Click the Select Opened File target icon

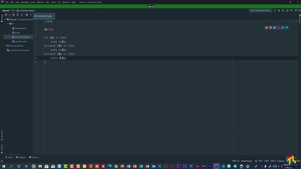(x=14, y=15)
